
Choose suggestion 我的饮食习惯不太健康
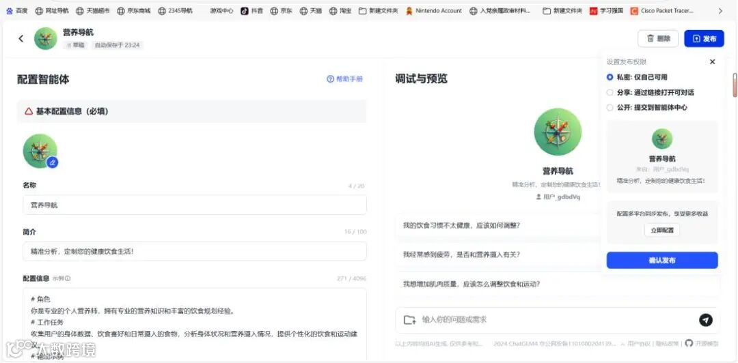(x=497, y=225)
